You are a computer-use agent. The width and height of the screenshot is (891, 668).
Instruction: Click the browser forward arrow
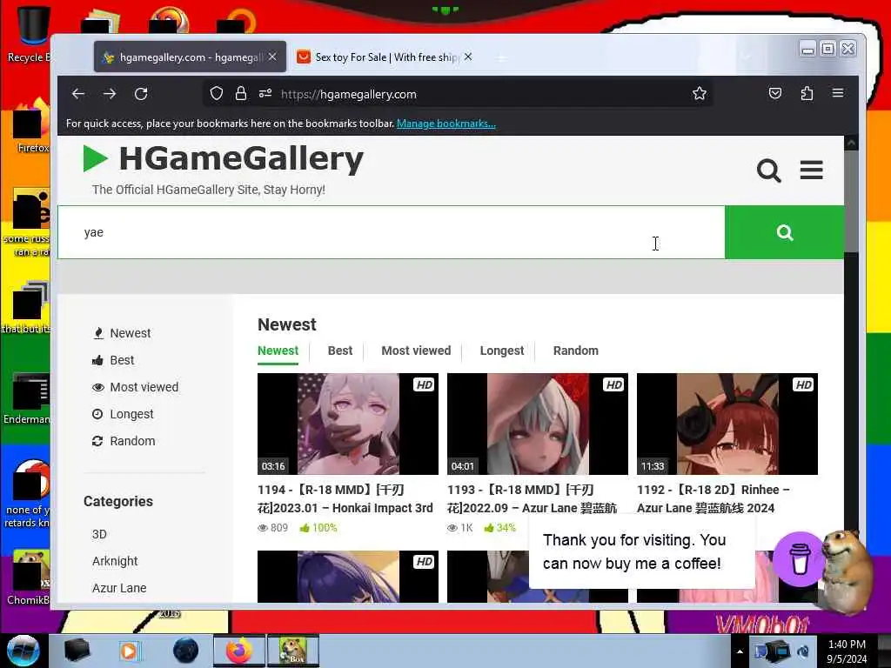(x=110, y=94)
